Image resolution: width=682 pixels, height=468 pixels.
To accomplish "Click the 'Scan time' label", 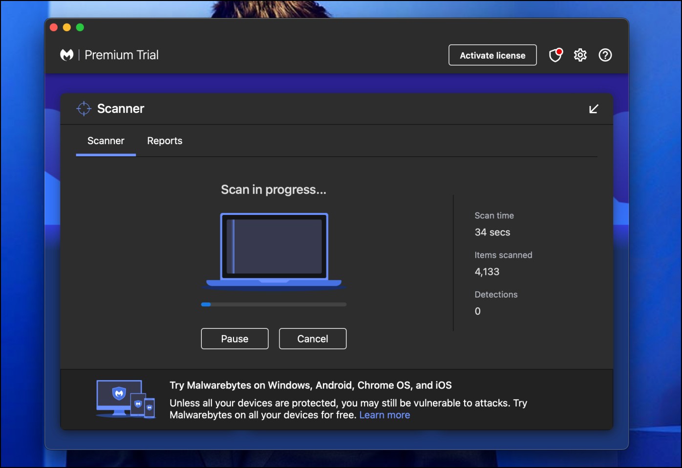I will tap(494, 215).
